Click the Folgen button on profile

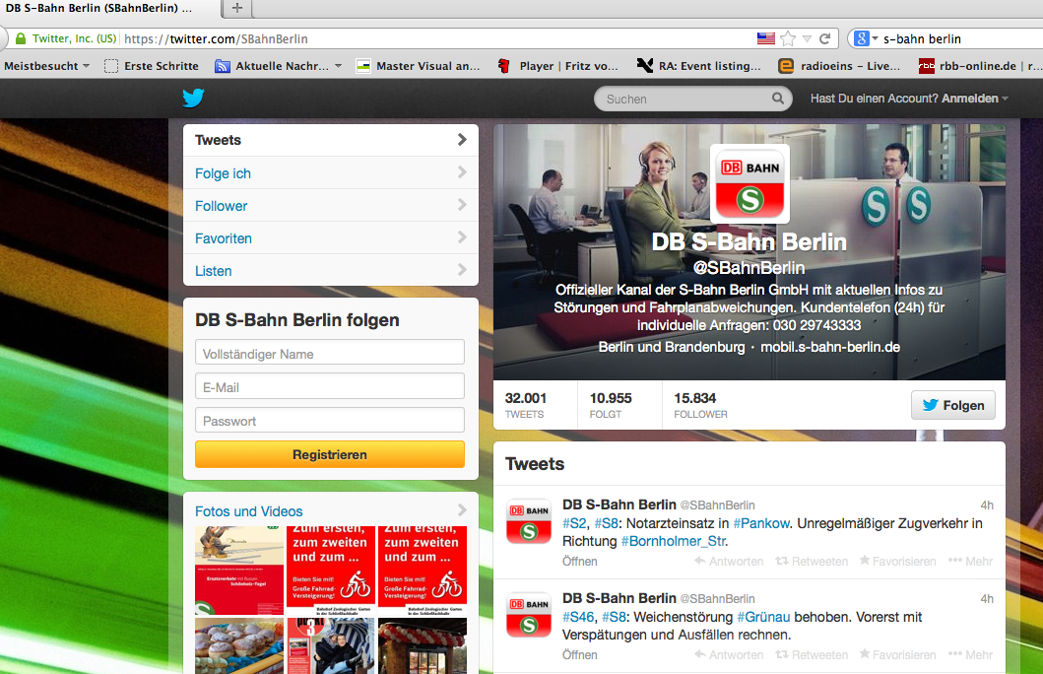coord(952,405)
